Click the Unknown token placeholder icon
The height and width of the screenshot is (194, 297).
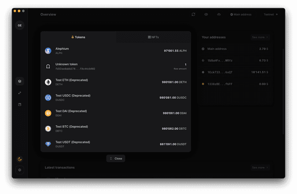pos(48,66)
